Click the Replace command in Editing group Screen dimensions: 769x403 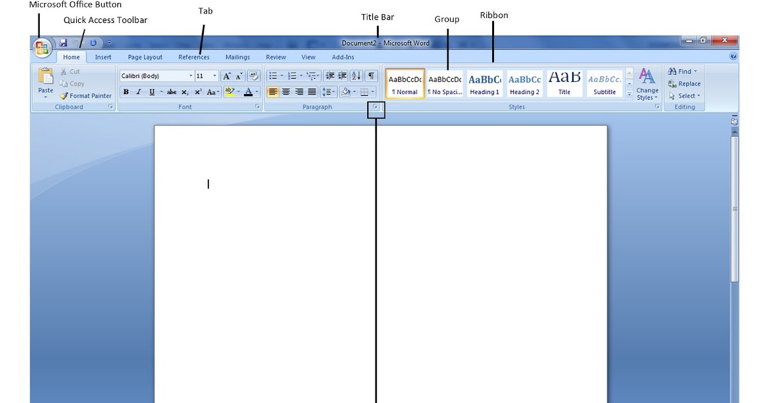pyautogui.click(x=684, y=84)
